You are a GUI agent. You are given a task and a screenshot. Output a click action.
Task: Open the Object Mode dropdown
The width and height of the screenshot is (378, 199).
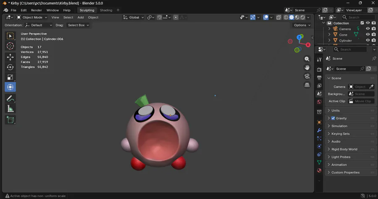(32, 17)
